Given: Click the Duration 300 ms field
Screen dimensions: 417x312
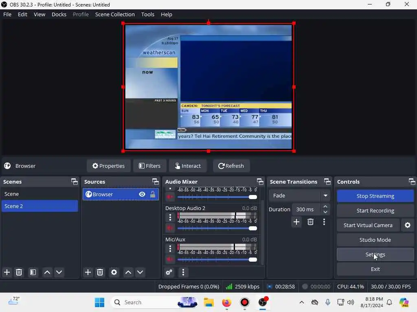Looking at the screenshot, I should pos(307,209).
